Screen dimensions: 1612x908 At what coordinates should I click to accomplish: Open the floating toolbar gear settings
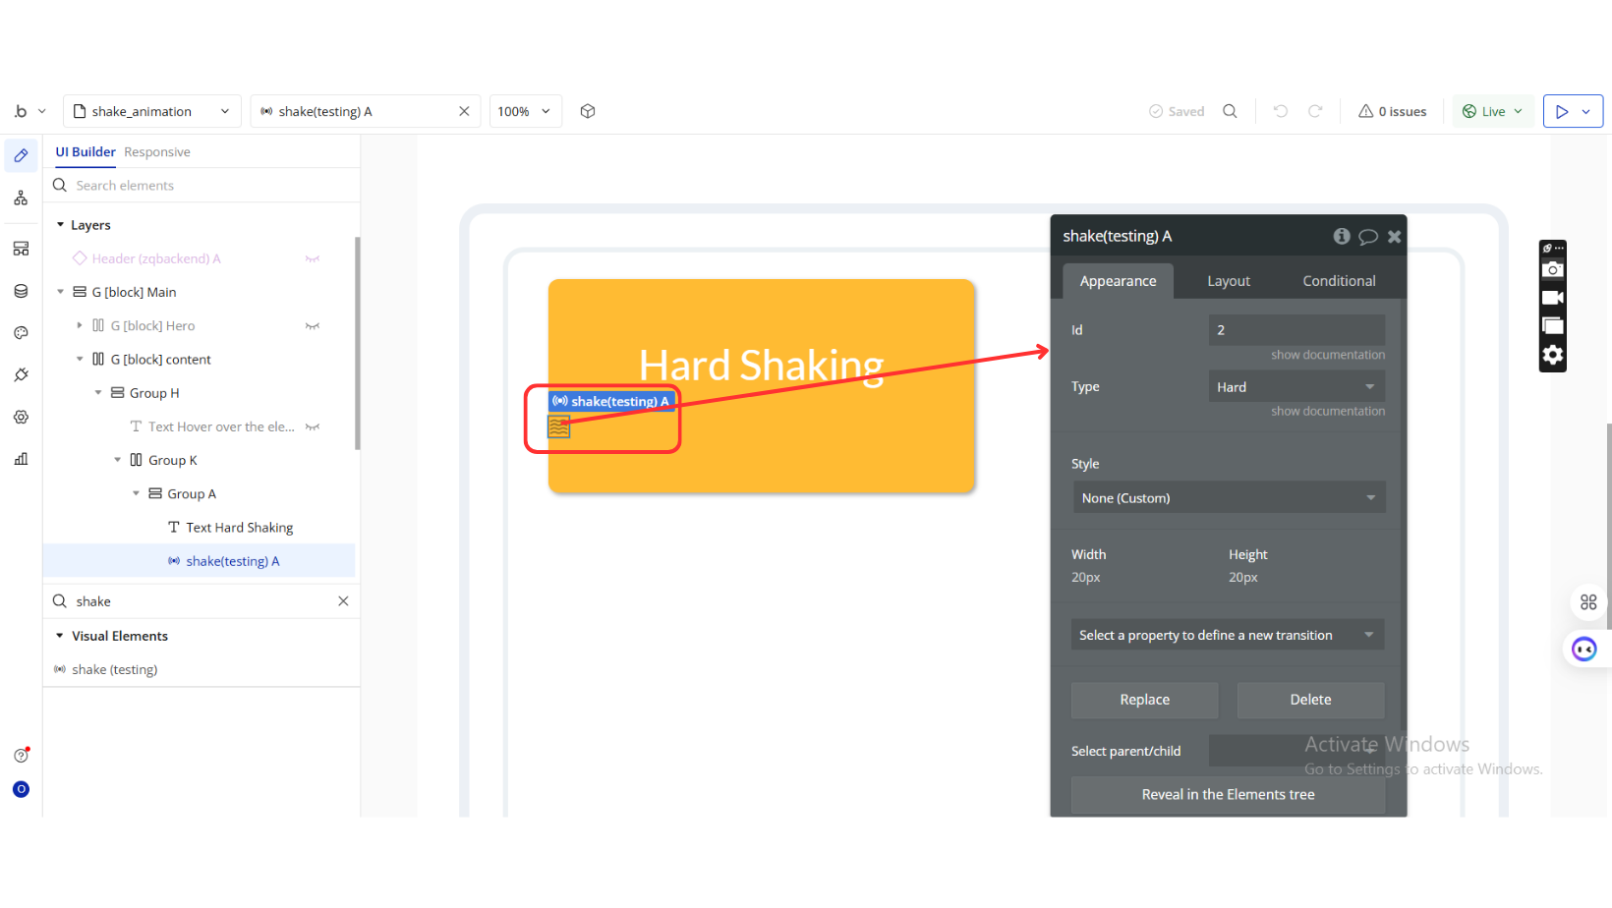pyautogui.click(x=1553, y=355)
